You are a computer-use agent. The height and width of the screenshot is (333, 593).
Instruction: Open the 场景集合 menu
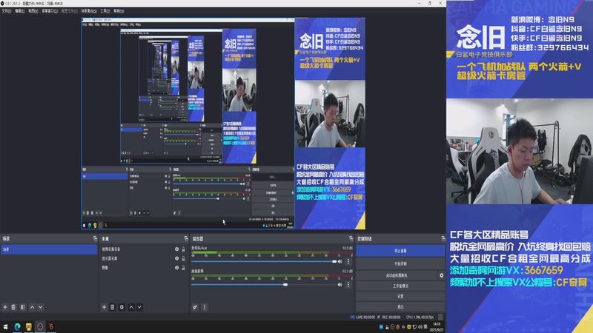89,11
